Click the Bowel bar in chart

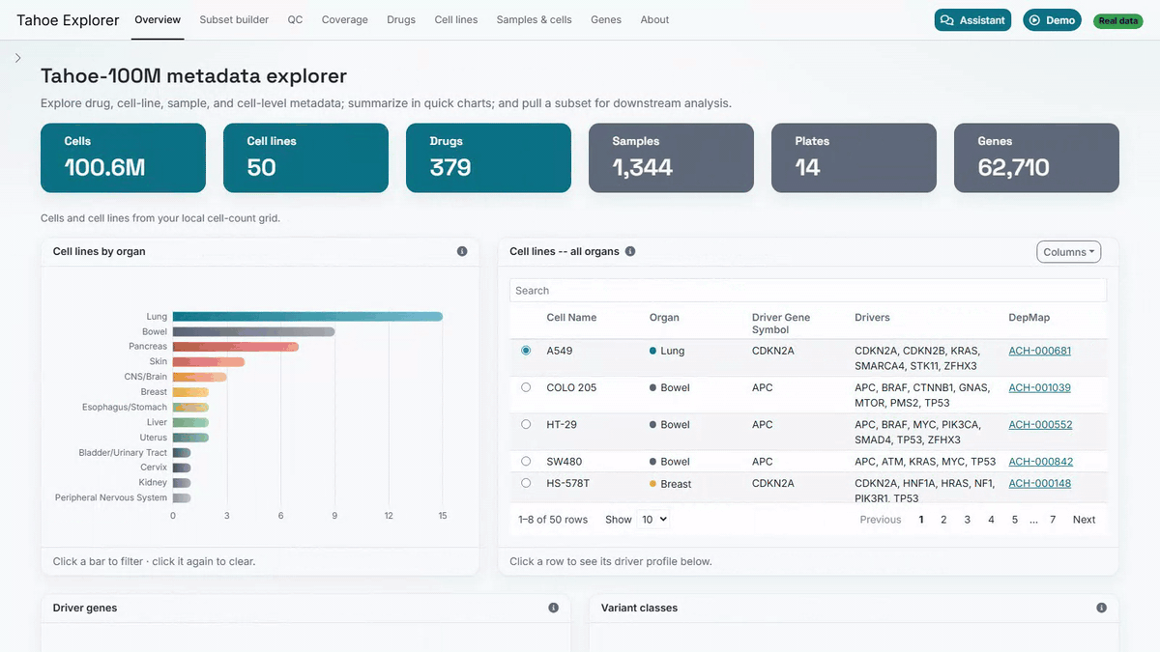254,331
